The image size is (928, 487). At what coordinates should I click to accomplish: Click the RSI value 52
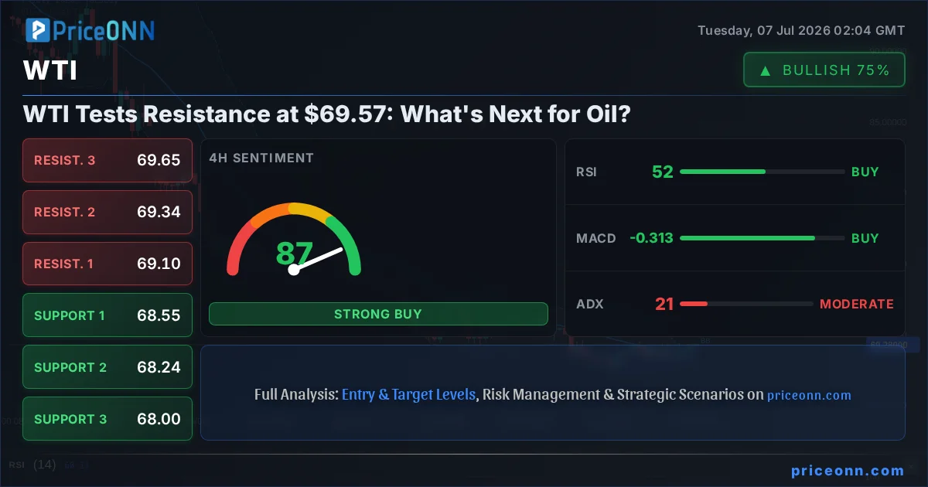click(x=663, y=172)
